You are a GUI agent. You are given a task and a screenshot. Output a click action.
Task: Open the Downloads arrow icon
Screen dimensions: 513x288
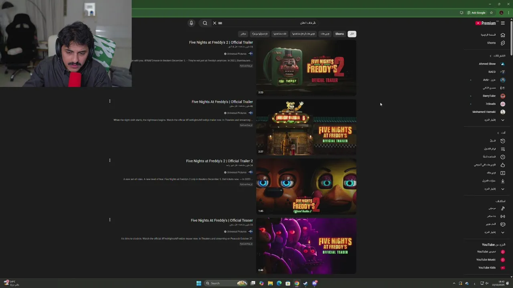(503, 181)
